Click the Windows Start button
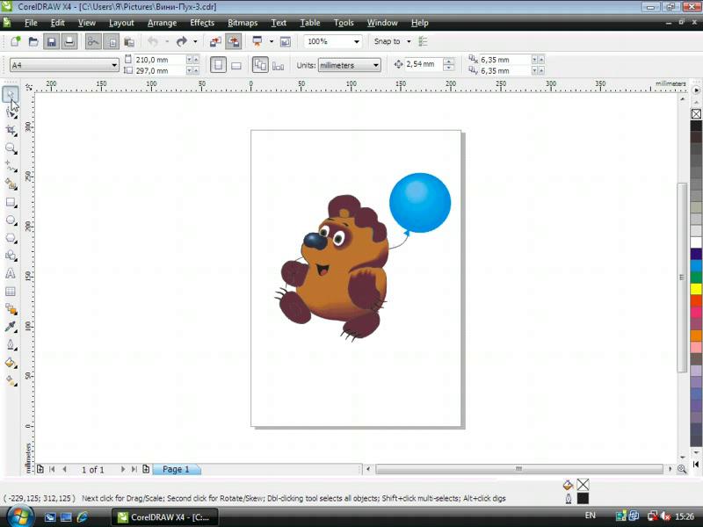 click(x=20, y=516)
